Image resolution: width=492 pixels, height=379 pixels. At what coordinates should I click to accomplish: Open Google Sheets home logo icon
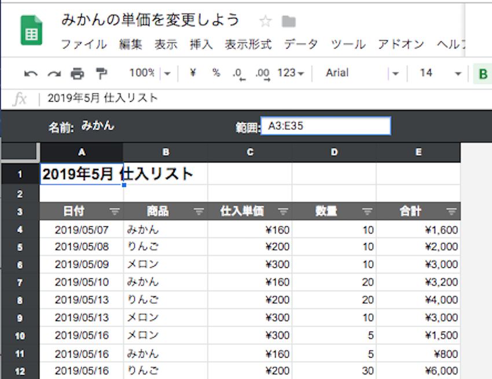tap(32, 30)
